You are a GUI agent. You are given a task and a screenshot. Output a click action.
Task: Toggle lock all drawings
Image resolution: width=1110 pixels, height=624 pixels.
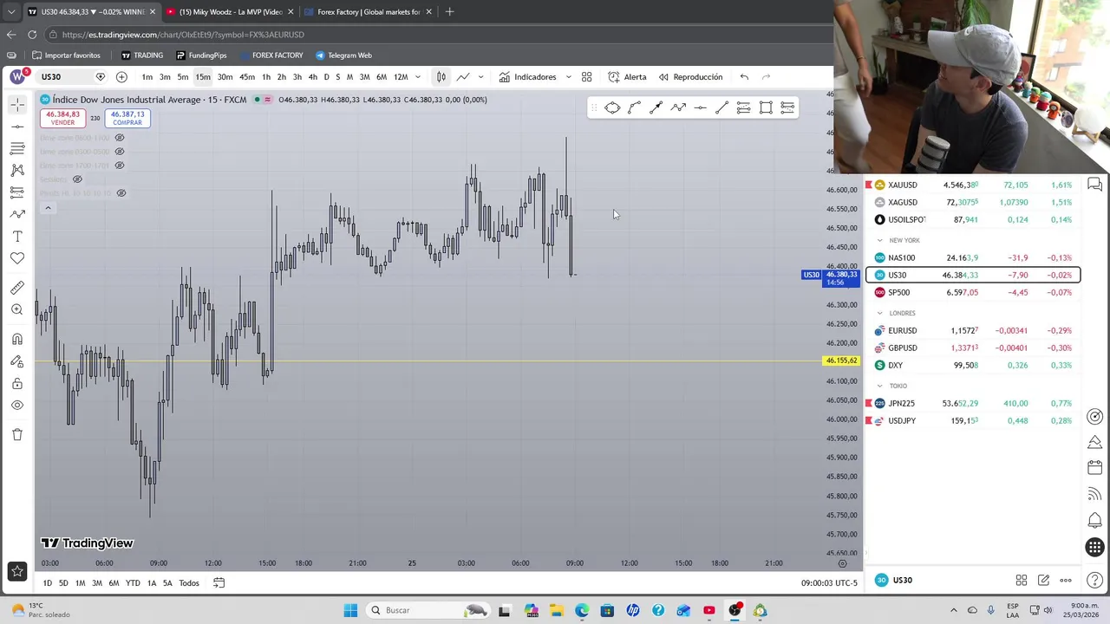pos(17,383)
